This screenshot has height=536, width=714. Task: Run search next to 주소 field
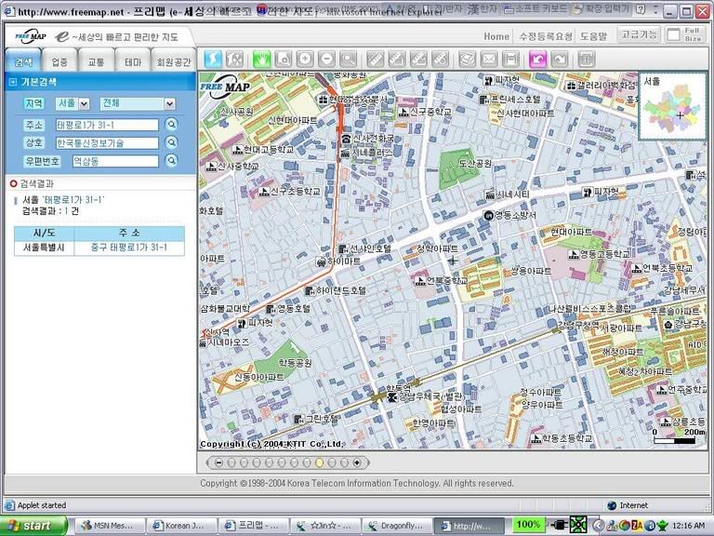(x=171, y=124)
